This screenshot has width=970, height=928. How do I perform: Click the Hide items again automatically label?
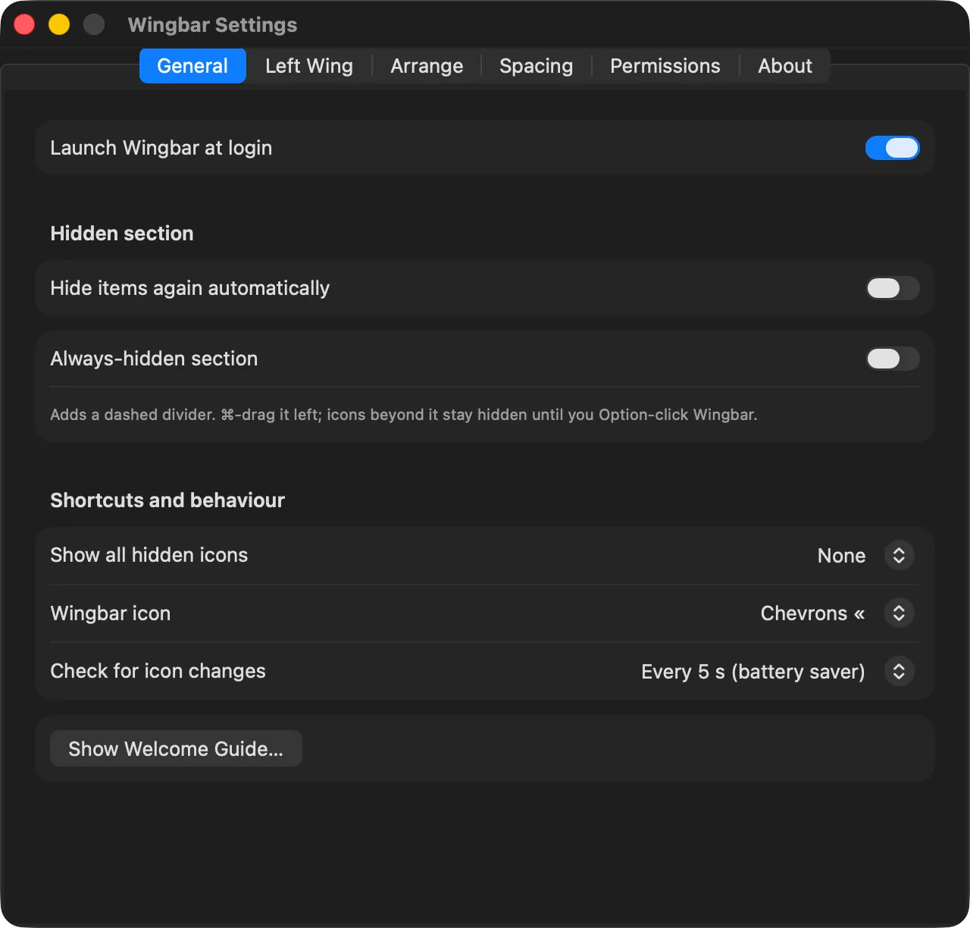click(189, 288)
